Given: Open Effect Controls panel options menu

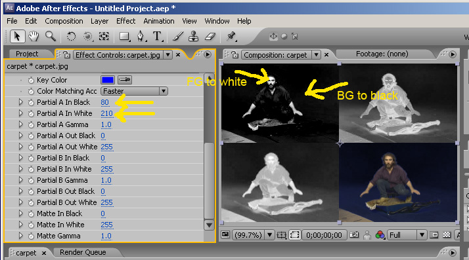Looking at the screenshot, I should point(208,54).
